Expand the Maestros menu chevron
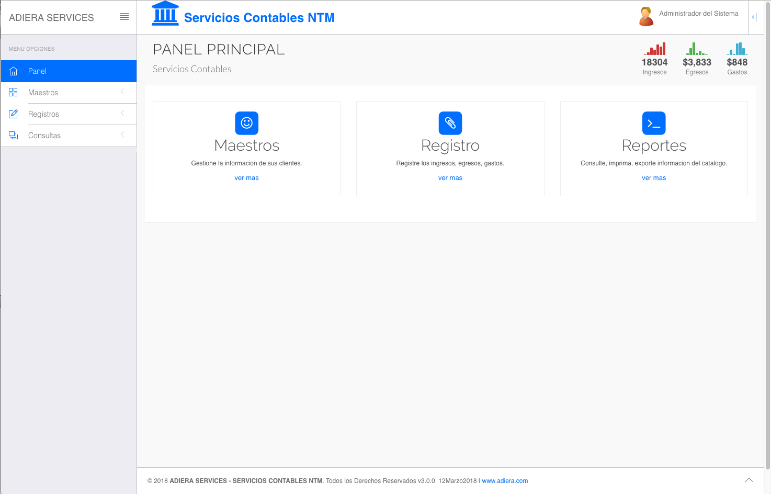This screenshot has width=771, height=494. click(x=122, y=92)
